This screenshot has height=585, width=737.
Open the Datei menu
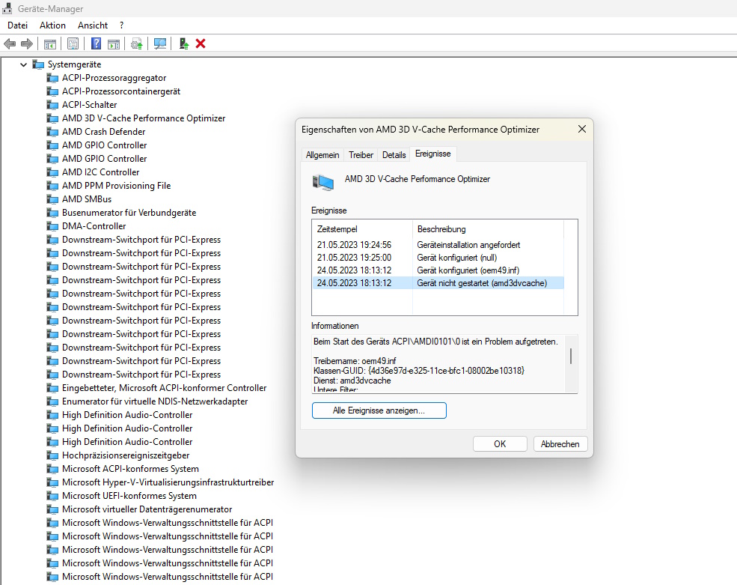pyautogui.click(x=17, y=25)
